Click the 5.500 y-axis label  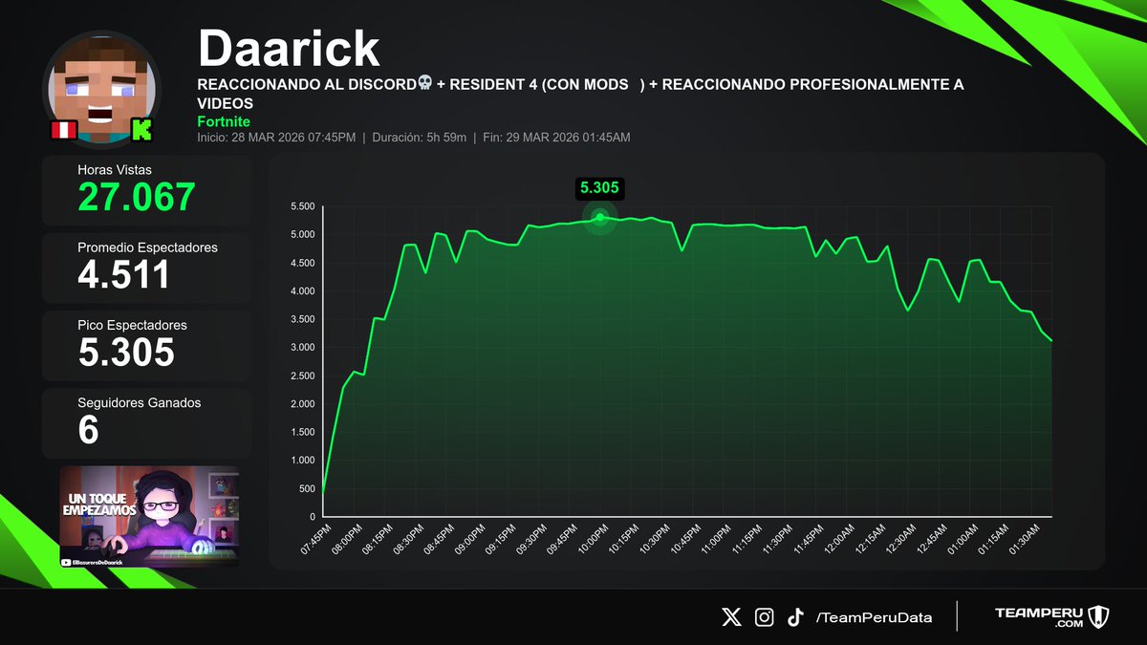pyautogui.click(x=302, y=206)
